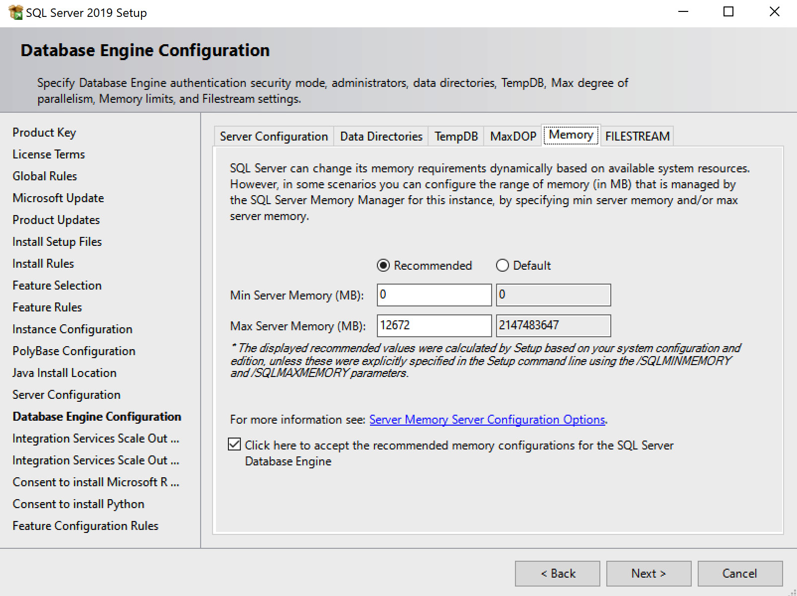Screen dimensions: 797x596
Task: Click the SQL Server Setup title bar icon
Action: 15,12
